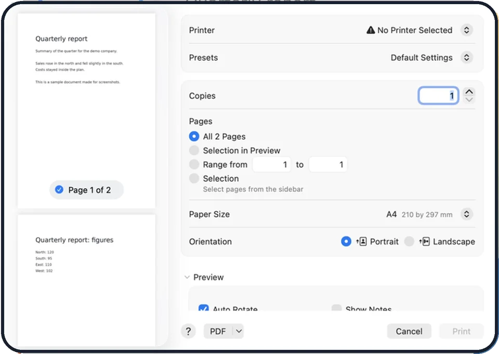Click the 210 by 297 mm text

pos(427,215)
